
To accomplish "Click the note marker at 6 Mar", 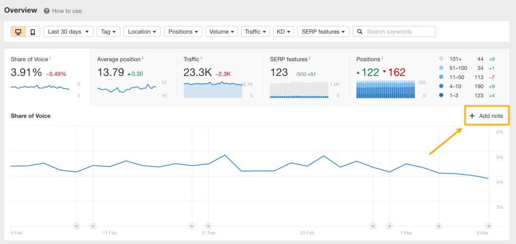I will tap(488, 226).
